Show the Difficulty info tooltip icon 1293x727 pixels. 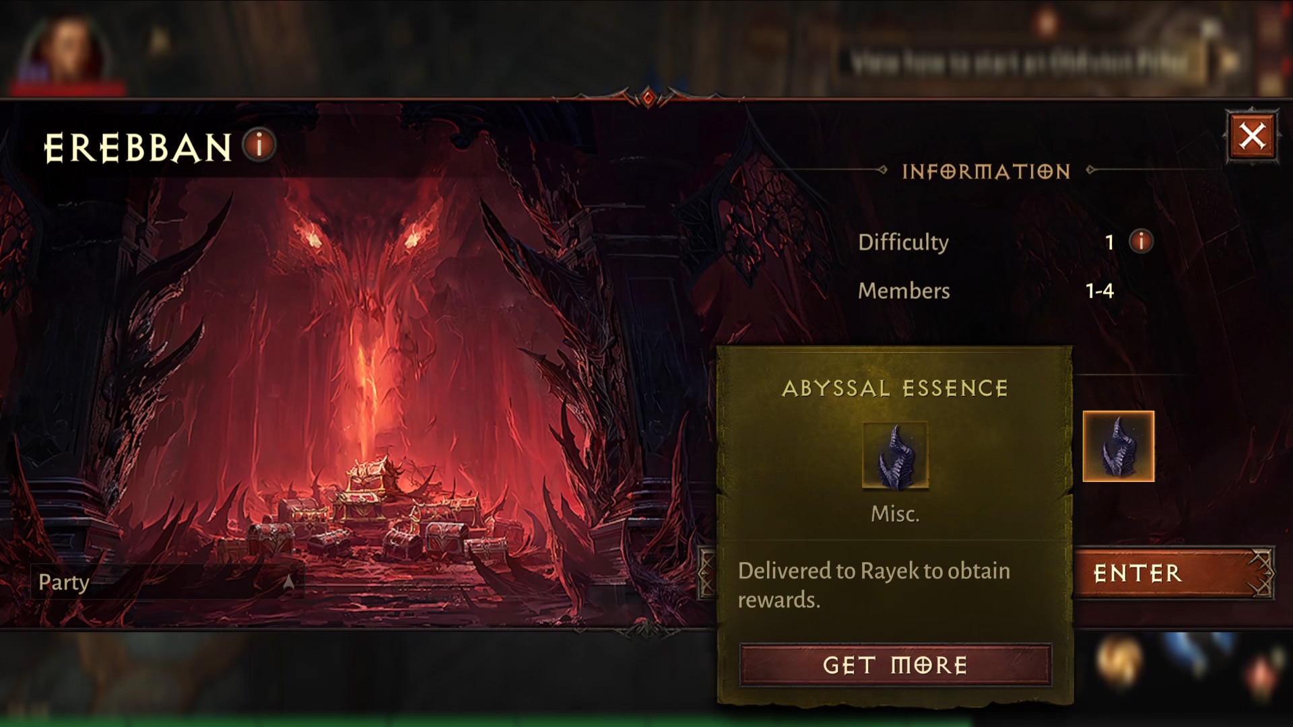tap(1141, 241)
